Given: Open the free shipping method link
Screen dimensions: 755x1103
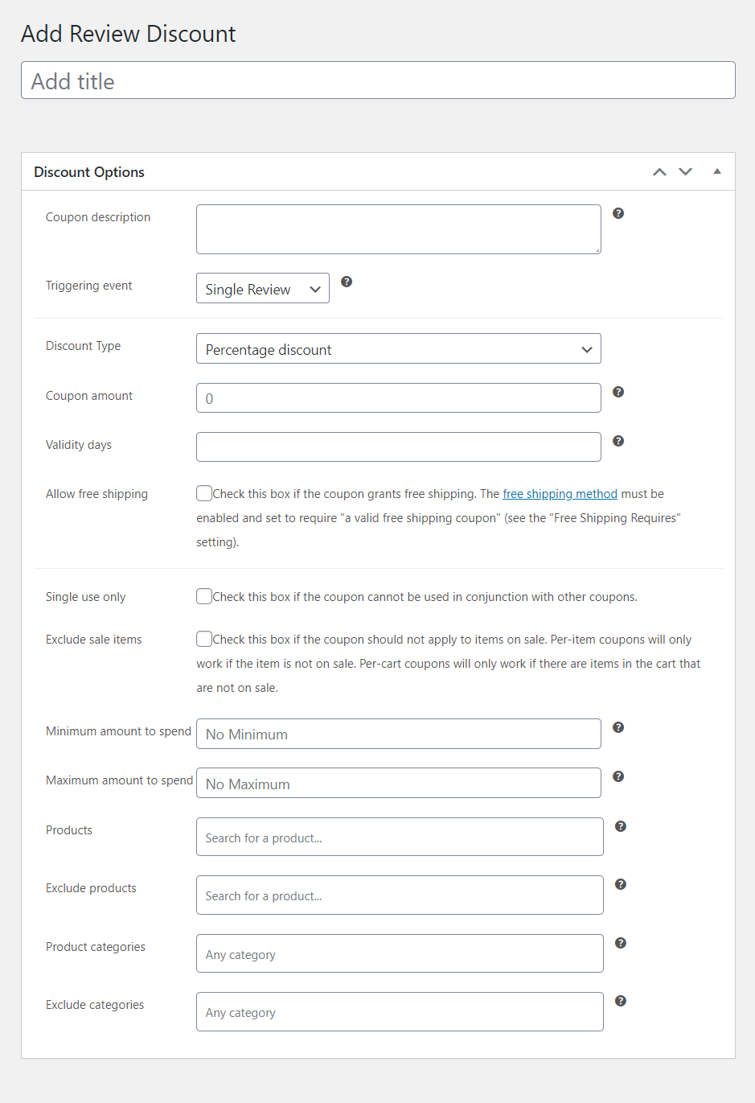Looking at the screenshot, I should tap(560, 494).
